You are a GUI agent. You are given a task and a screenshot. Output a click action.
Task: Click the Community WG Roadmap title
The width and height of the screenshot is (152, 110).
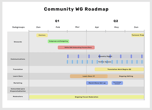pyautogui.click(x=76, y=9)
